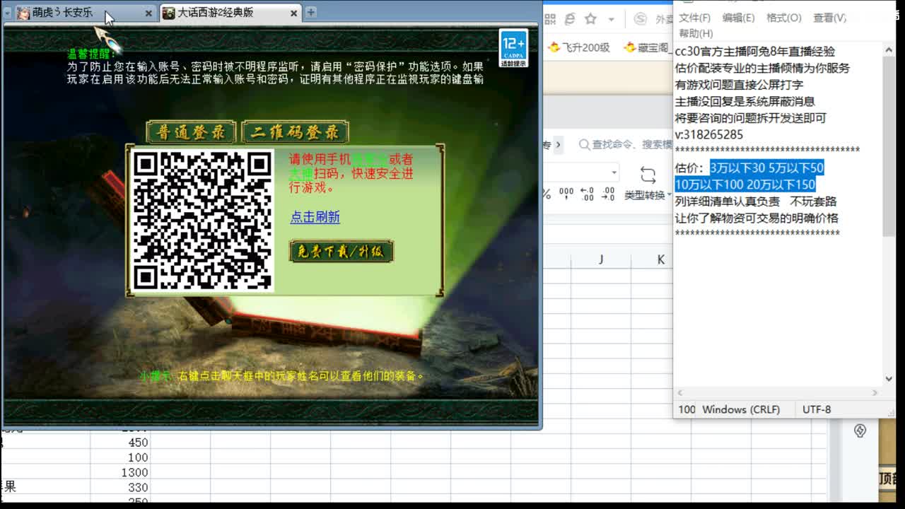The image size is (905, 509).
Task: Select the 普通登录 login tab
Action: (191, 132)
